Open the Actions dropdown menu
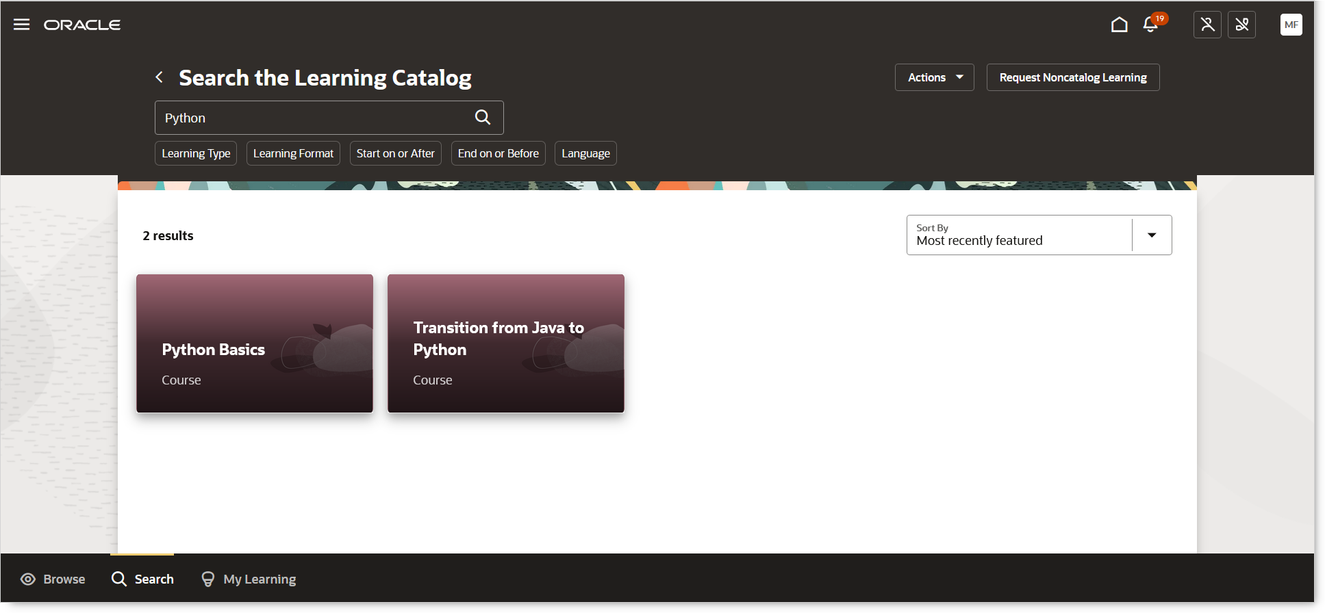This screenshot has width=1325, height=613. point(934,77)
